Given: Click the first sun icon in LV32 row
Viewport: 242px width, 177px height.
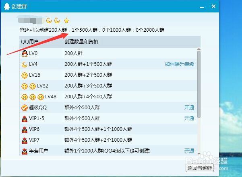Looking at the screenshot, I should 25,86.
